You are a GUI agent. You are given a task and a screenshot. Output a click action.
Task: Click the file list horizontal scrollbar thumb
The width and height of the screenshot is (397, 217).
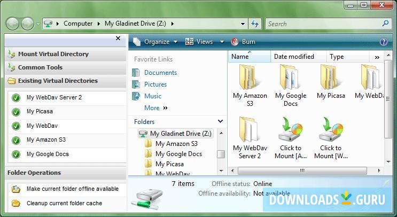[302, 170]
